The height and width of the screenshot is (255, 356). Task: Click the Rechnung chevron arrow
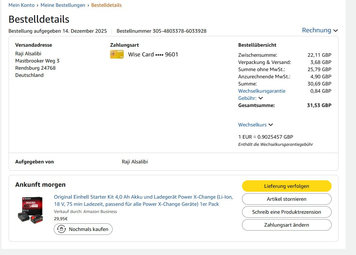coord(336,31)
